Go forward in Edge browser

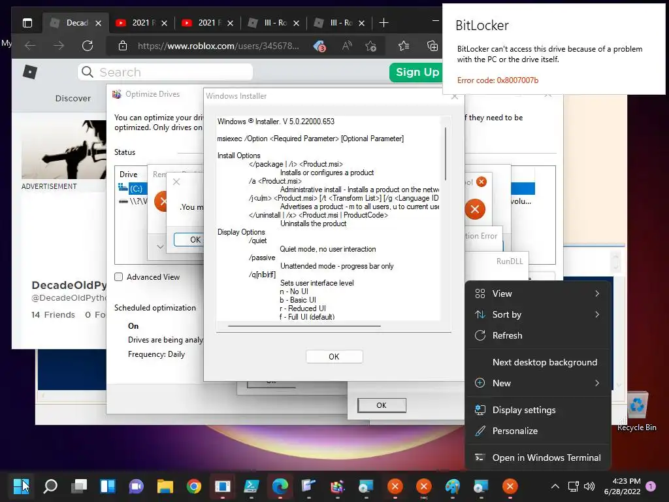coord(58,46)
